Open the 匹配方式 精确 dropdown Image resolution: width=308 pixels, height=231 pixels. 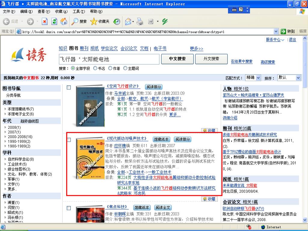click(x=253, y=78)
